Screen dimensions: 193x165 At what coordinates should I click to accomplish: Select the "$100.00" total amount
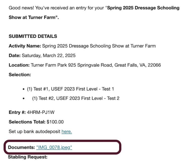click(55, 122)
